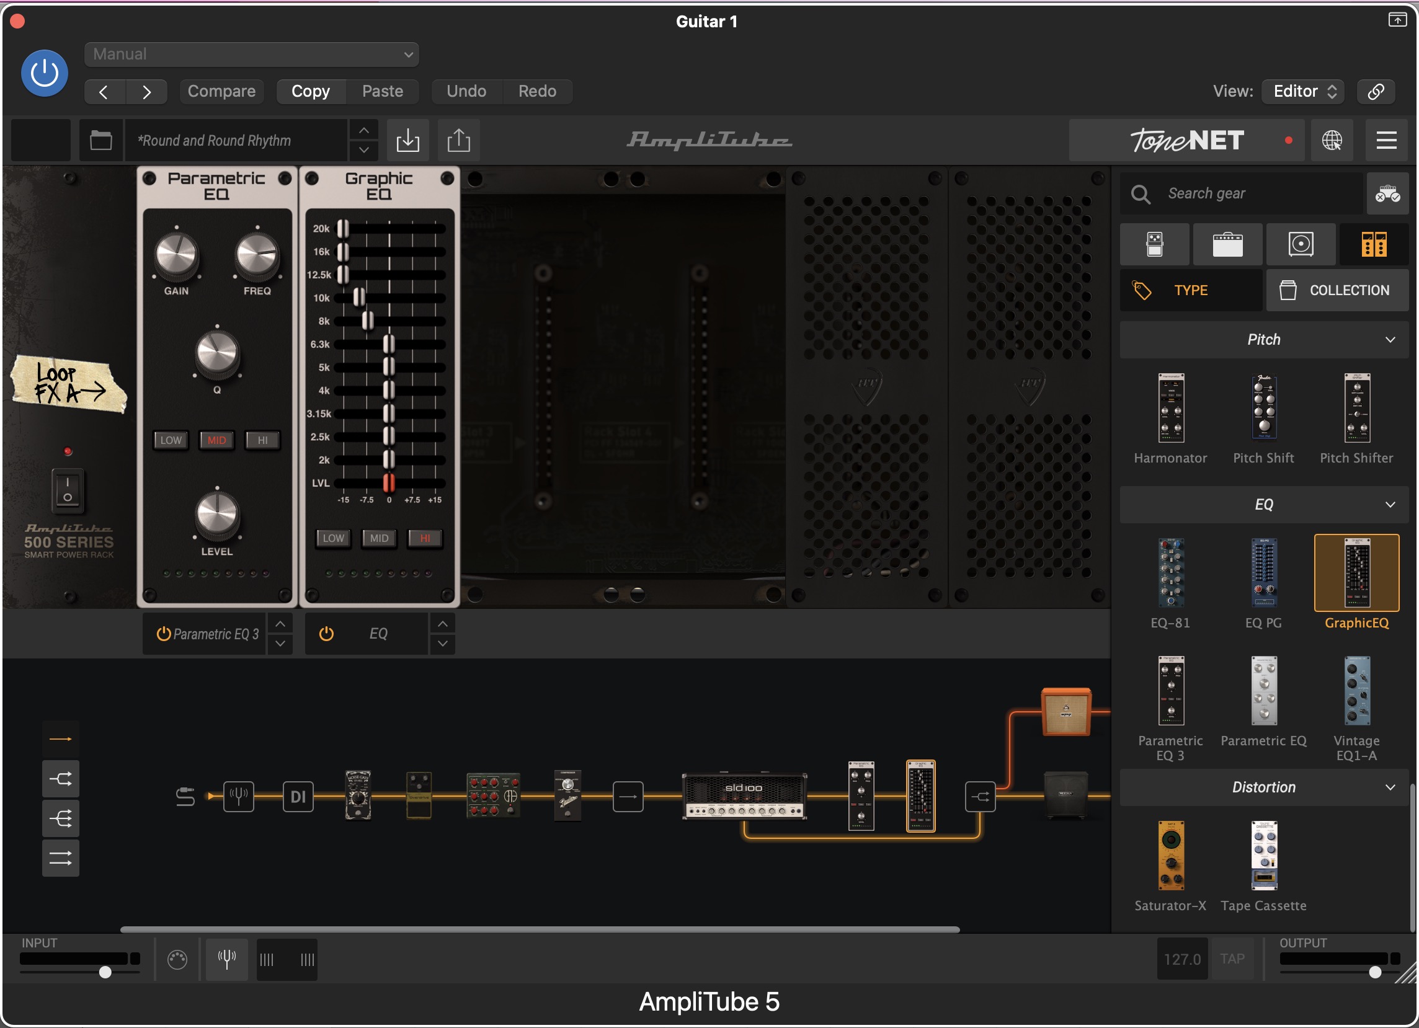Click the TAP tempo button
Screen dimensions: 1419x1028
(x=1232, y=959)
